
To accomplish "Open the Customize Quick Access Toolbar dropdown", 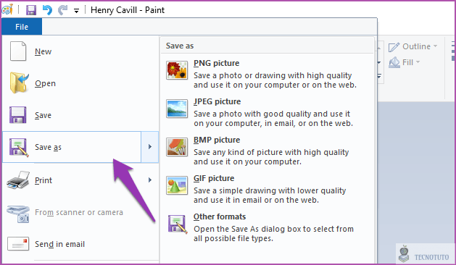I will coord(77,11).
